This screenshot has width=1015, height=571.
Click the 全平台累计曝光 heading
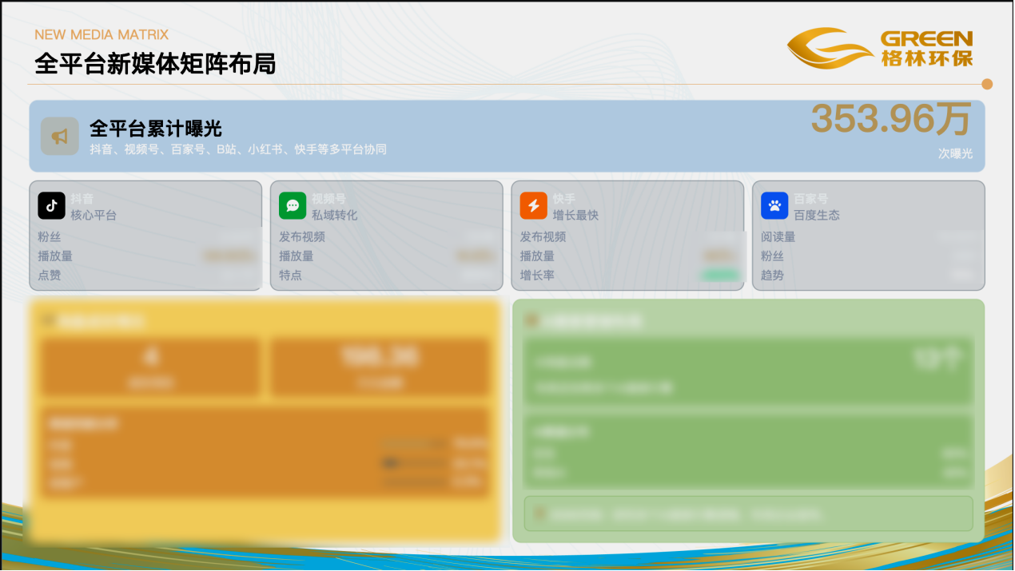[155, 128]
